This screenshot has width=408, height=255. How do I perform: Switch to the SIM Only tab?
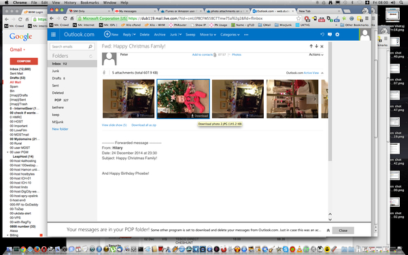click(x=88, y=11)
